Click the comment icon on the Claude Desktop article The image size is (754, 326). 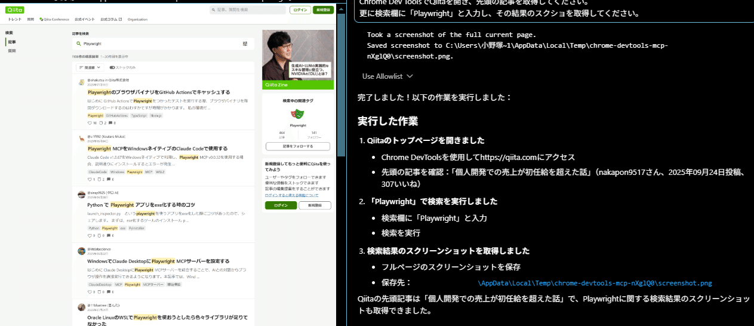click(110, 291)
